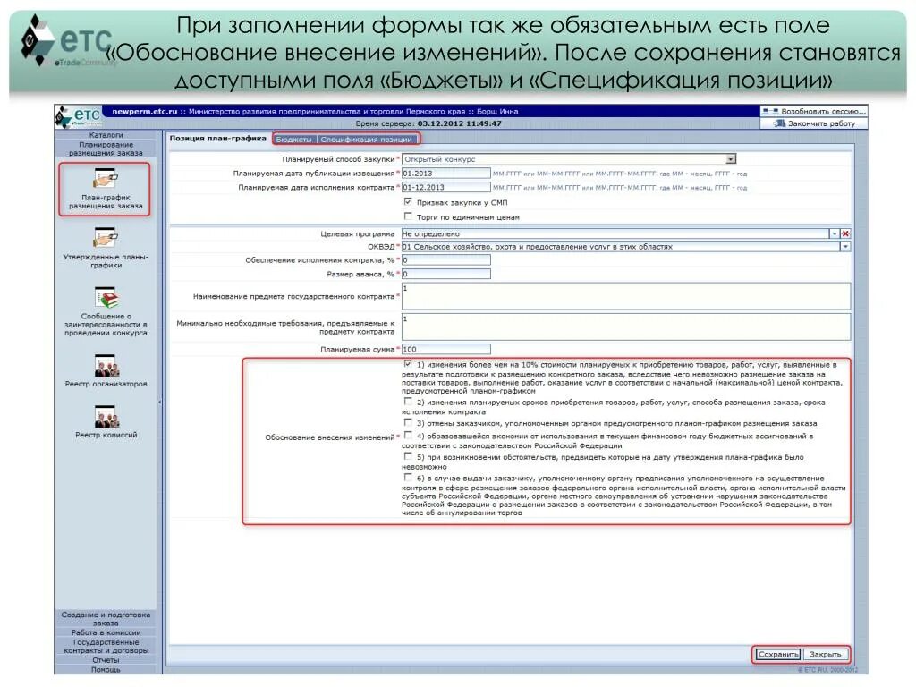The image size is (916, 687).
Task: Enable Торги по единичным ценам checkbox
Action: [x=408, y=216]
